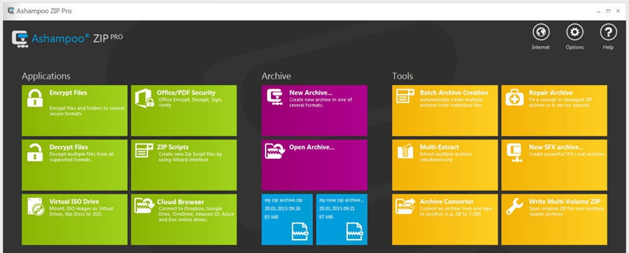Click the Virtual ISO Drive disc icon
Screen dimensions: 629x253
click(x=36, y=206)
